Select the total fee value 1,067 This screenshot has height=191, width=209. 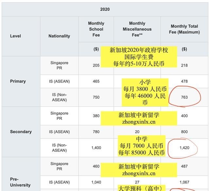pyautogui.click(x=184, y=182)
